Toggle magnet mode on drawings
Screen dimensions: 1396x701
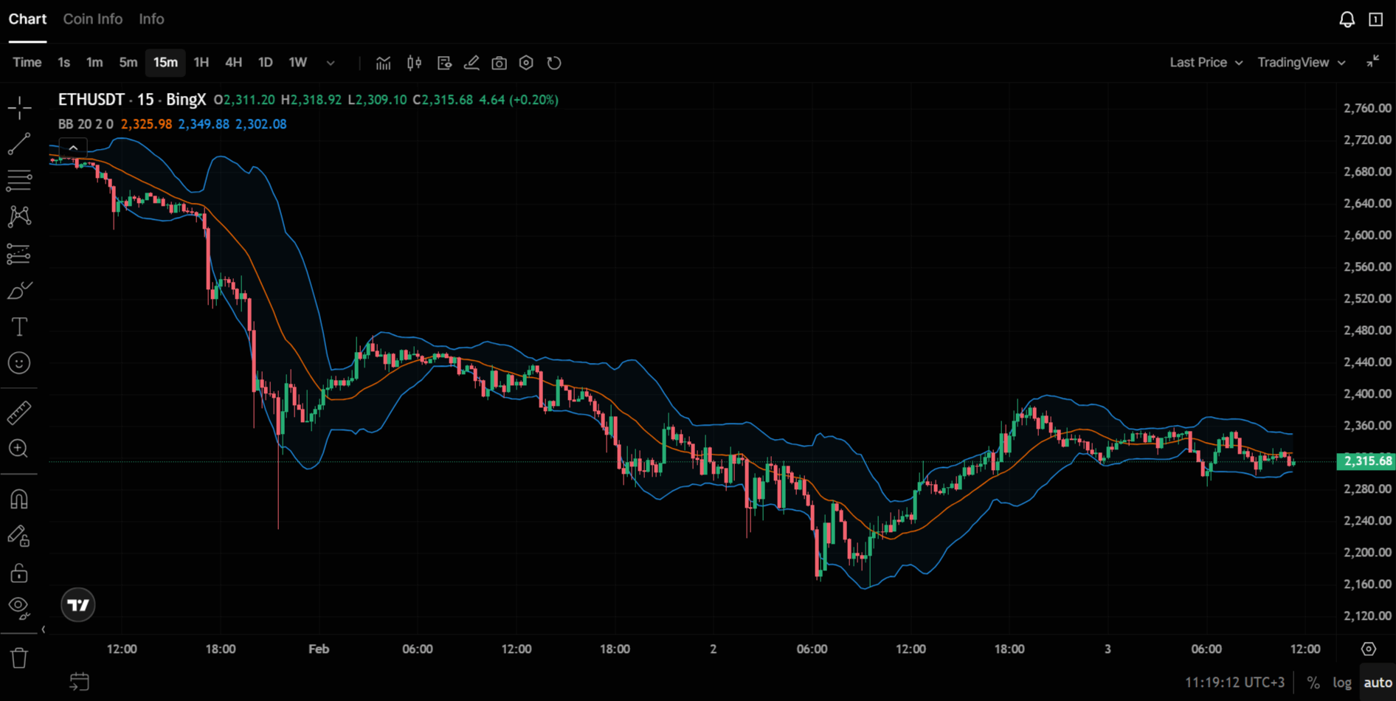click(x=18, y=499)
